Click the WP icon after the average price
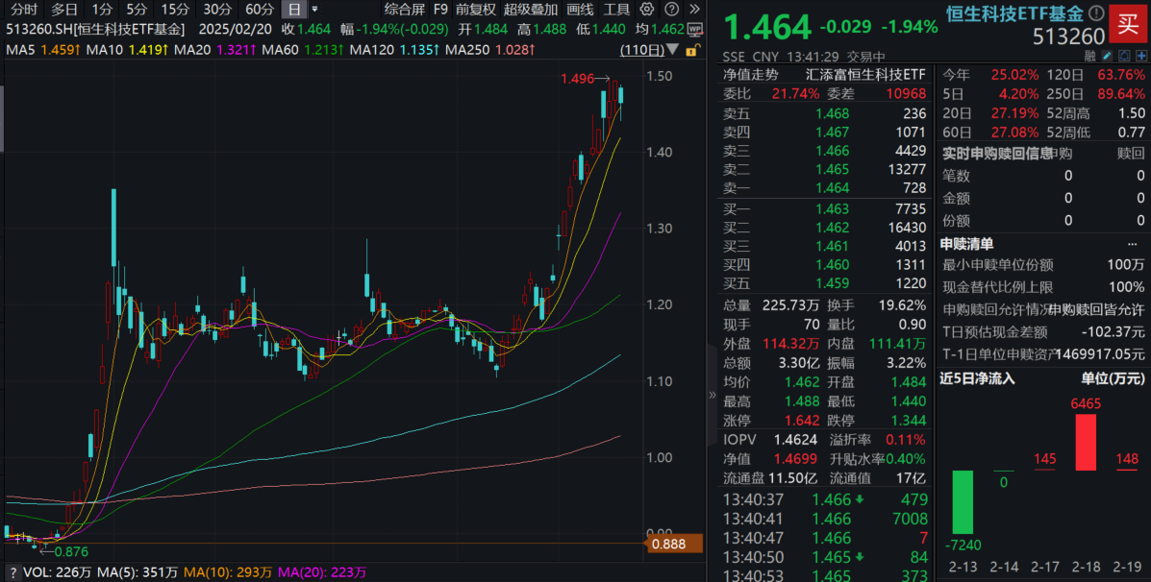1151x582 pixels. (x=694, y=30)
